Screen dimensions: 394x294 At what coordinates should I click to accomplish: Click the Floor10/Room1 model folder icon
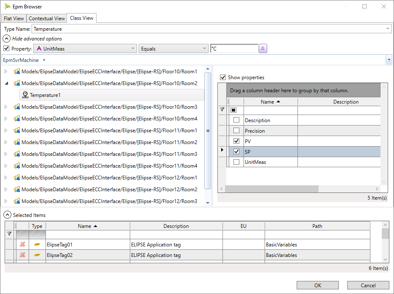[17, 72]
